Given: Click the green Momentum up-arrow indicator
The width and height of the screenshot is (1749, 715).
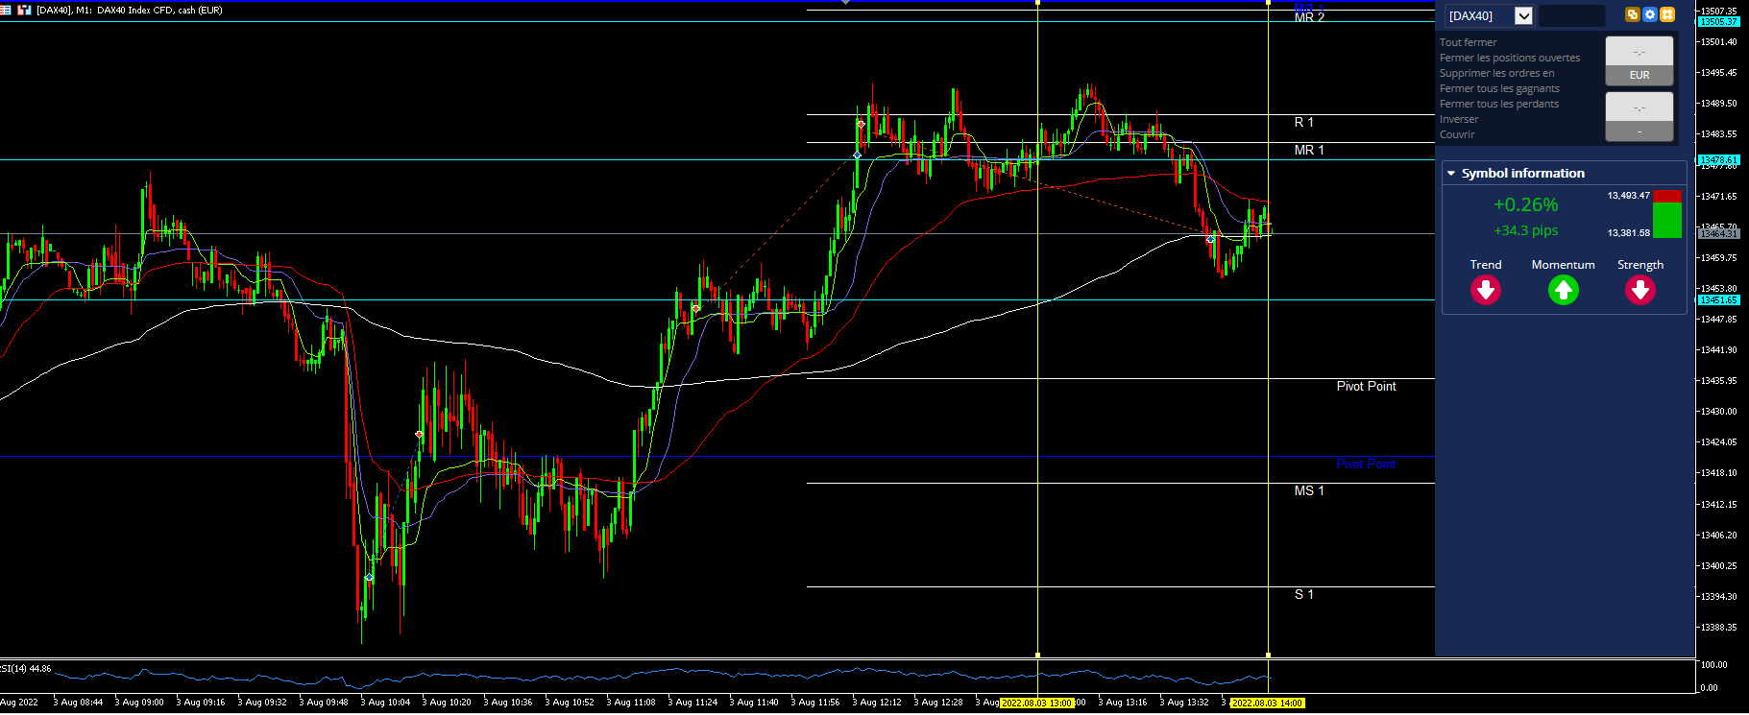Looking at the screenshot, I should [x=1564, y=290].
